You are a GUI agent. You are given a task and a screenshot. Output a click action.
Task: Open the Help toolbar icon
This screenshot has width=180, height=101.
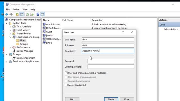[x=38, y=14]
